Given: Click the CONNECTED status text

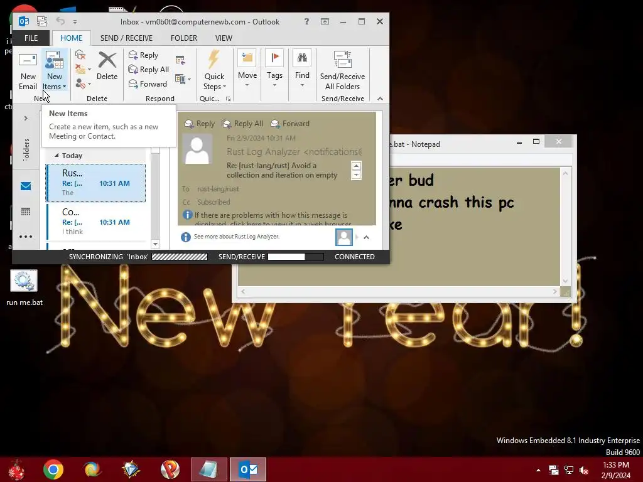Looking at the screenshot, I should [355, 257].
